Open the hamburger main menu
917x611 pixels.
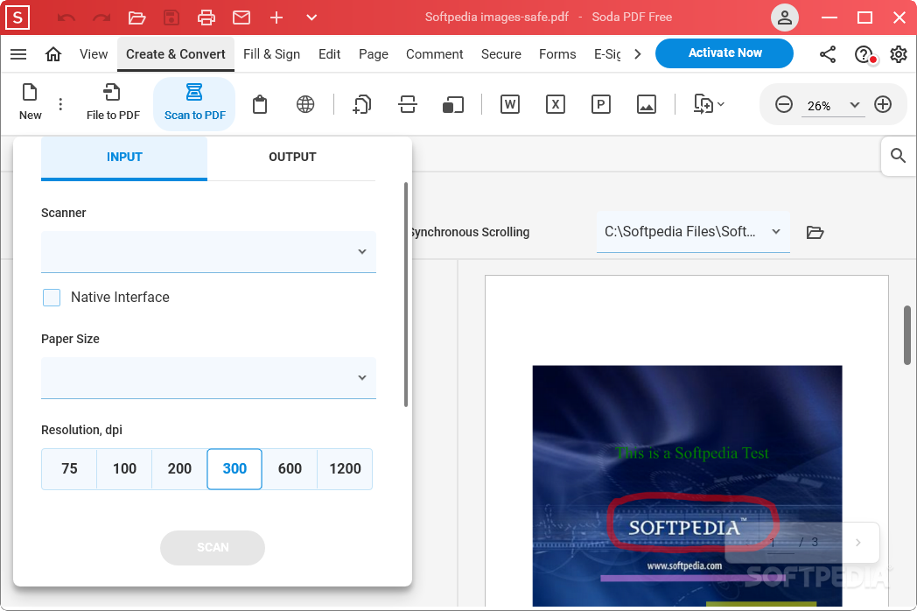pyautogui.click(x=18, y=54)
